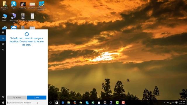Allow Cortana to use your location
The height and width of the screenshot is (105, 187).
(37, 97)
